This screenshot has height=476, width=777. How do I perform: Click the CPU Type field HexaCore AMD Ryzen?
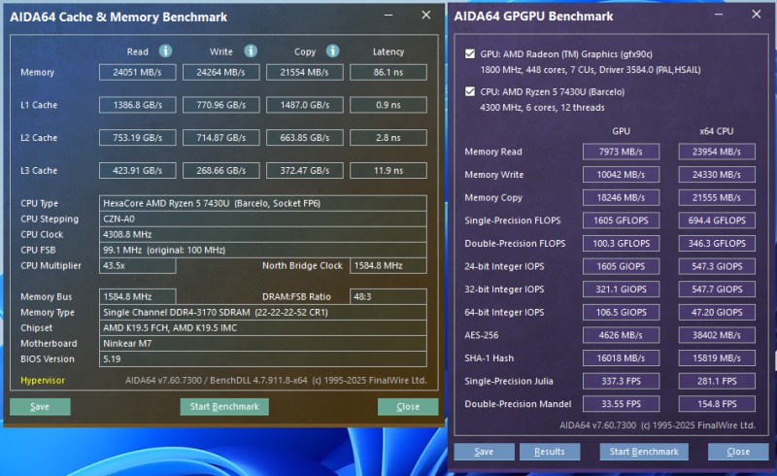pos(263,203)
